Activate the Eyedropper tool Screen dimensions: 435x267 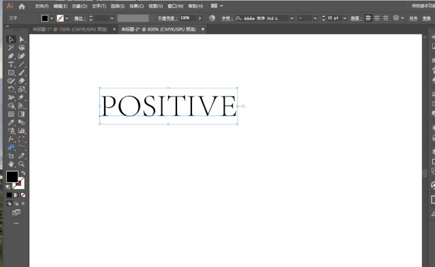11,122
